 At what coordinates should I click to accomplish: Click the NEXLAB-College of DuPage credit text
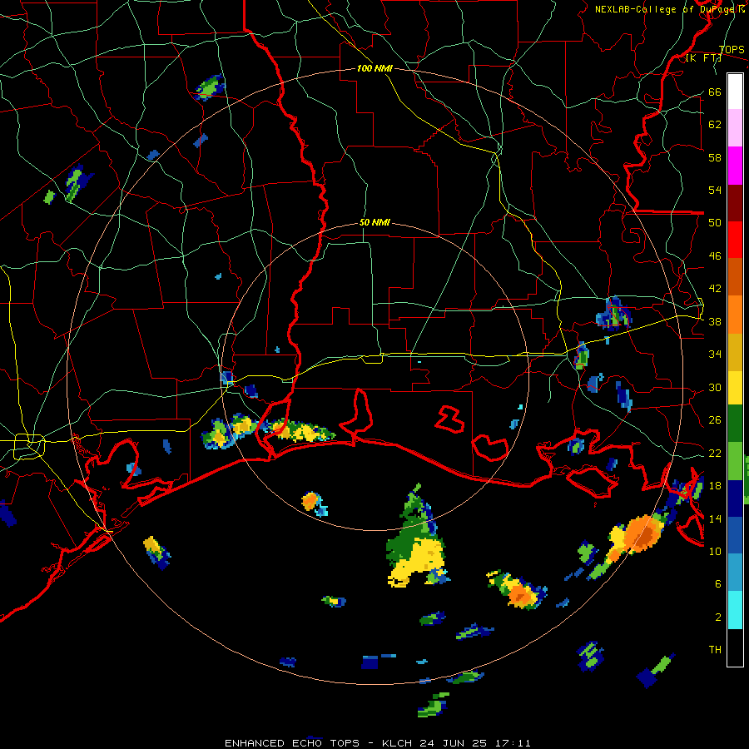(670, 9)
